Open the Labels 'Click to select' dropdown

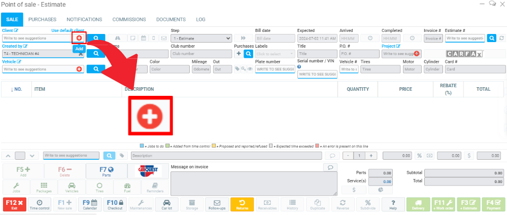click(x=275, y=53)
